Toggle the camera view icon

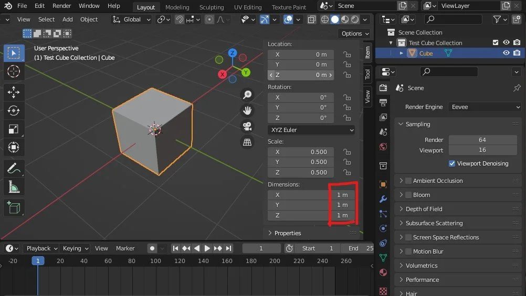(247, 126)
